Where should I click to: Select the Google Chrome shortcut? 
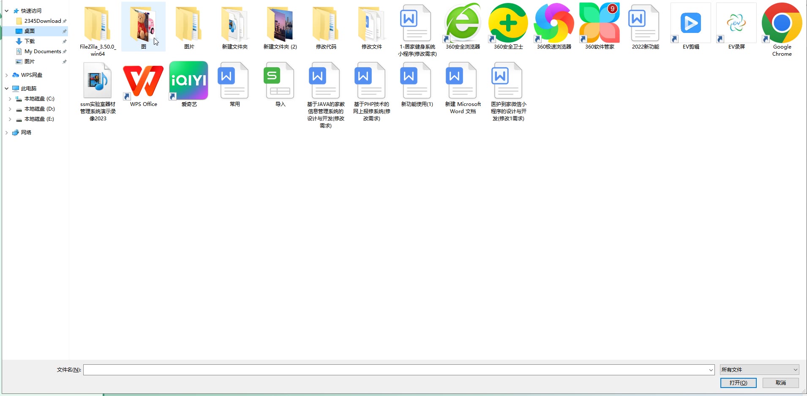782,30
